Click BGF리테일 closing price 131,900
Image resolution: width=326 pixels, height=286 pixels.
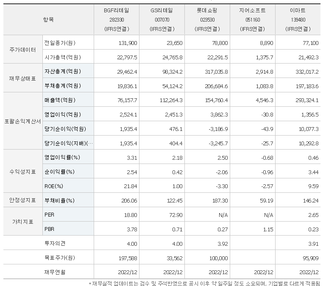coord(128,43)
